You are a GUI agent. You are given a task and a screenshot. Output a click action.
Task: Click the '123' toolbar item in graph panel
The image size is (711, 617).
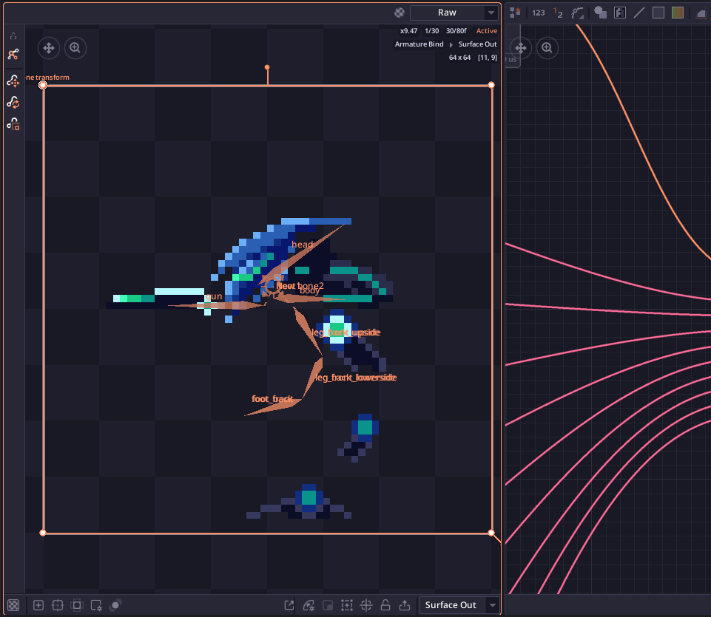(x=538, y=13)
